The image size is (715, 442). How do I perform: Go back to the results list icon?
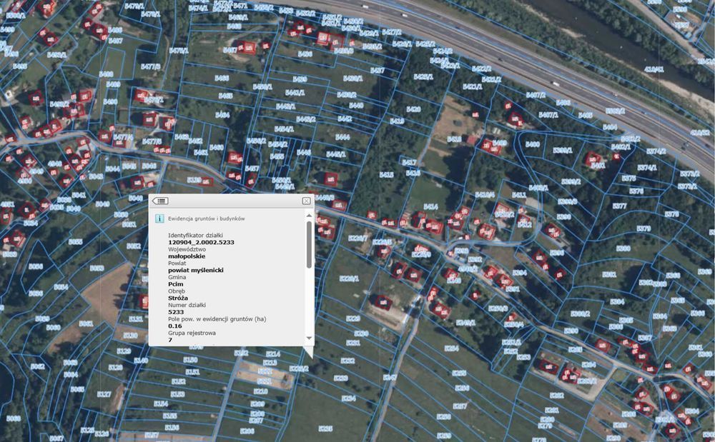[160, 201]
